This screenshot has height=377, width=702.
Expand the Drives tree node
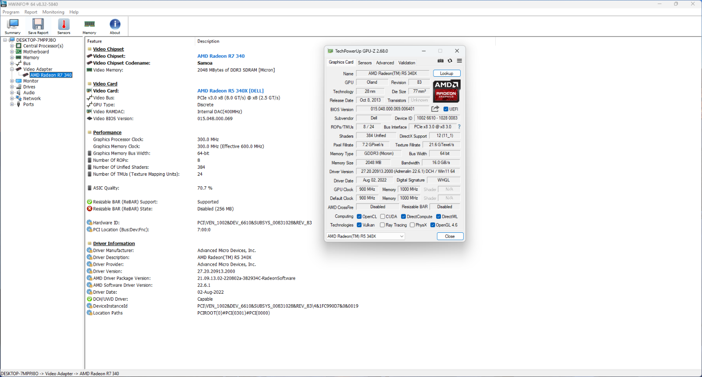(x=12, y=87)
